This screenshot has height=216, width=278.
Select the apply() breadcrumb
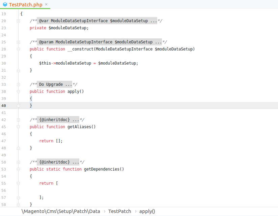point(147,211)
